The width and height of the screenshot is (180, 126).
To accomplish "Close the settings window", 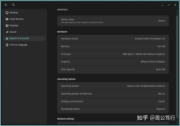I will click(175, 5).
